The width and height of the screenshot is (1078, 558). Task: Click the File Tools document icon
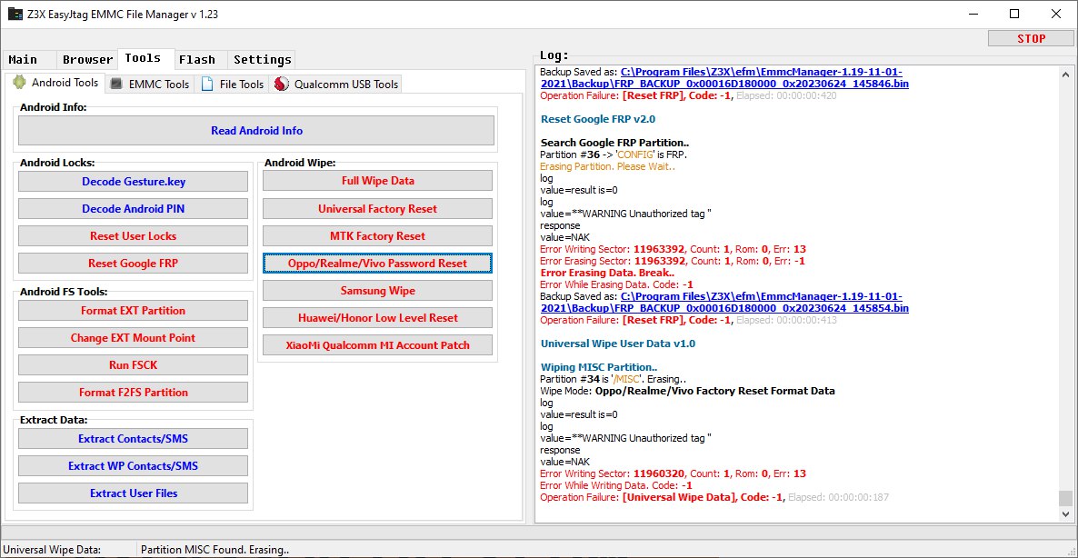click(207, 84)
